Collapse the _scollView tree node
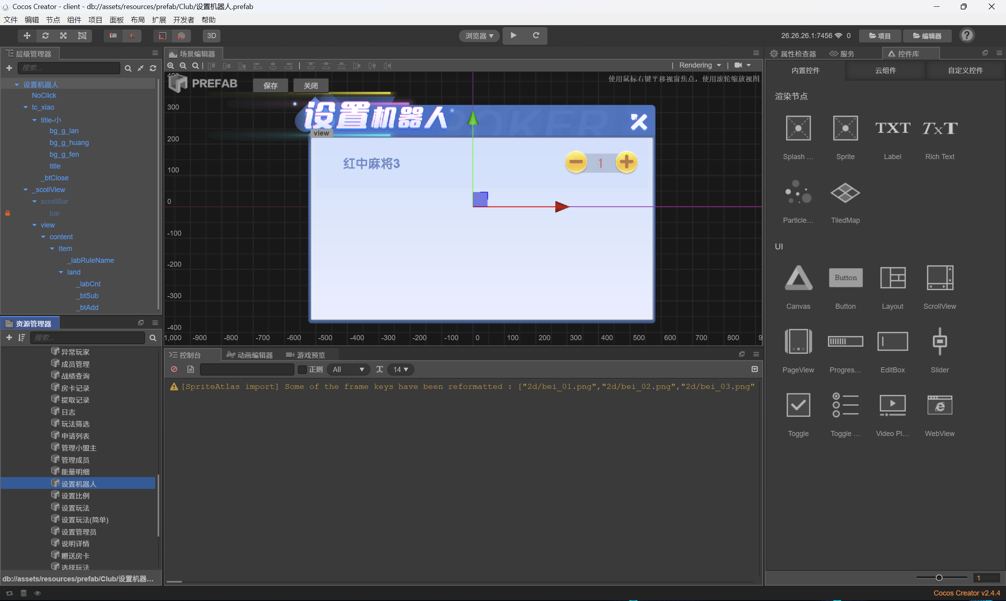 pos(26,190)
